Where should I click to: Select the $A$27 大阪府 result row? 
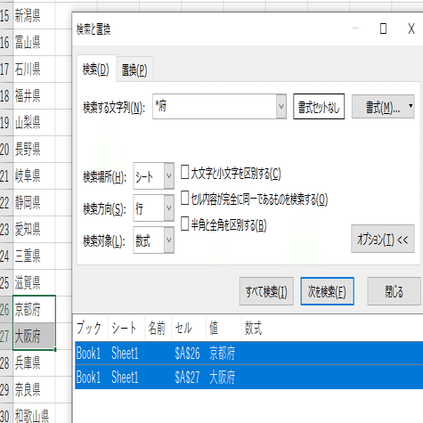(x=248, y=378)
